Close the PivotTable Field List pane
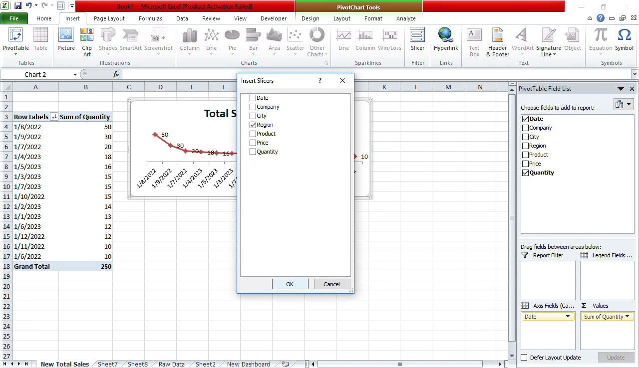 632,89
